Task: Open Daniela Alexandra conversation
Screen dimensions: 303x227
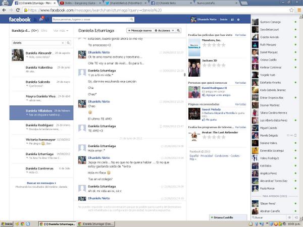Action: tap(41, 55)
